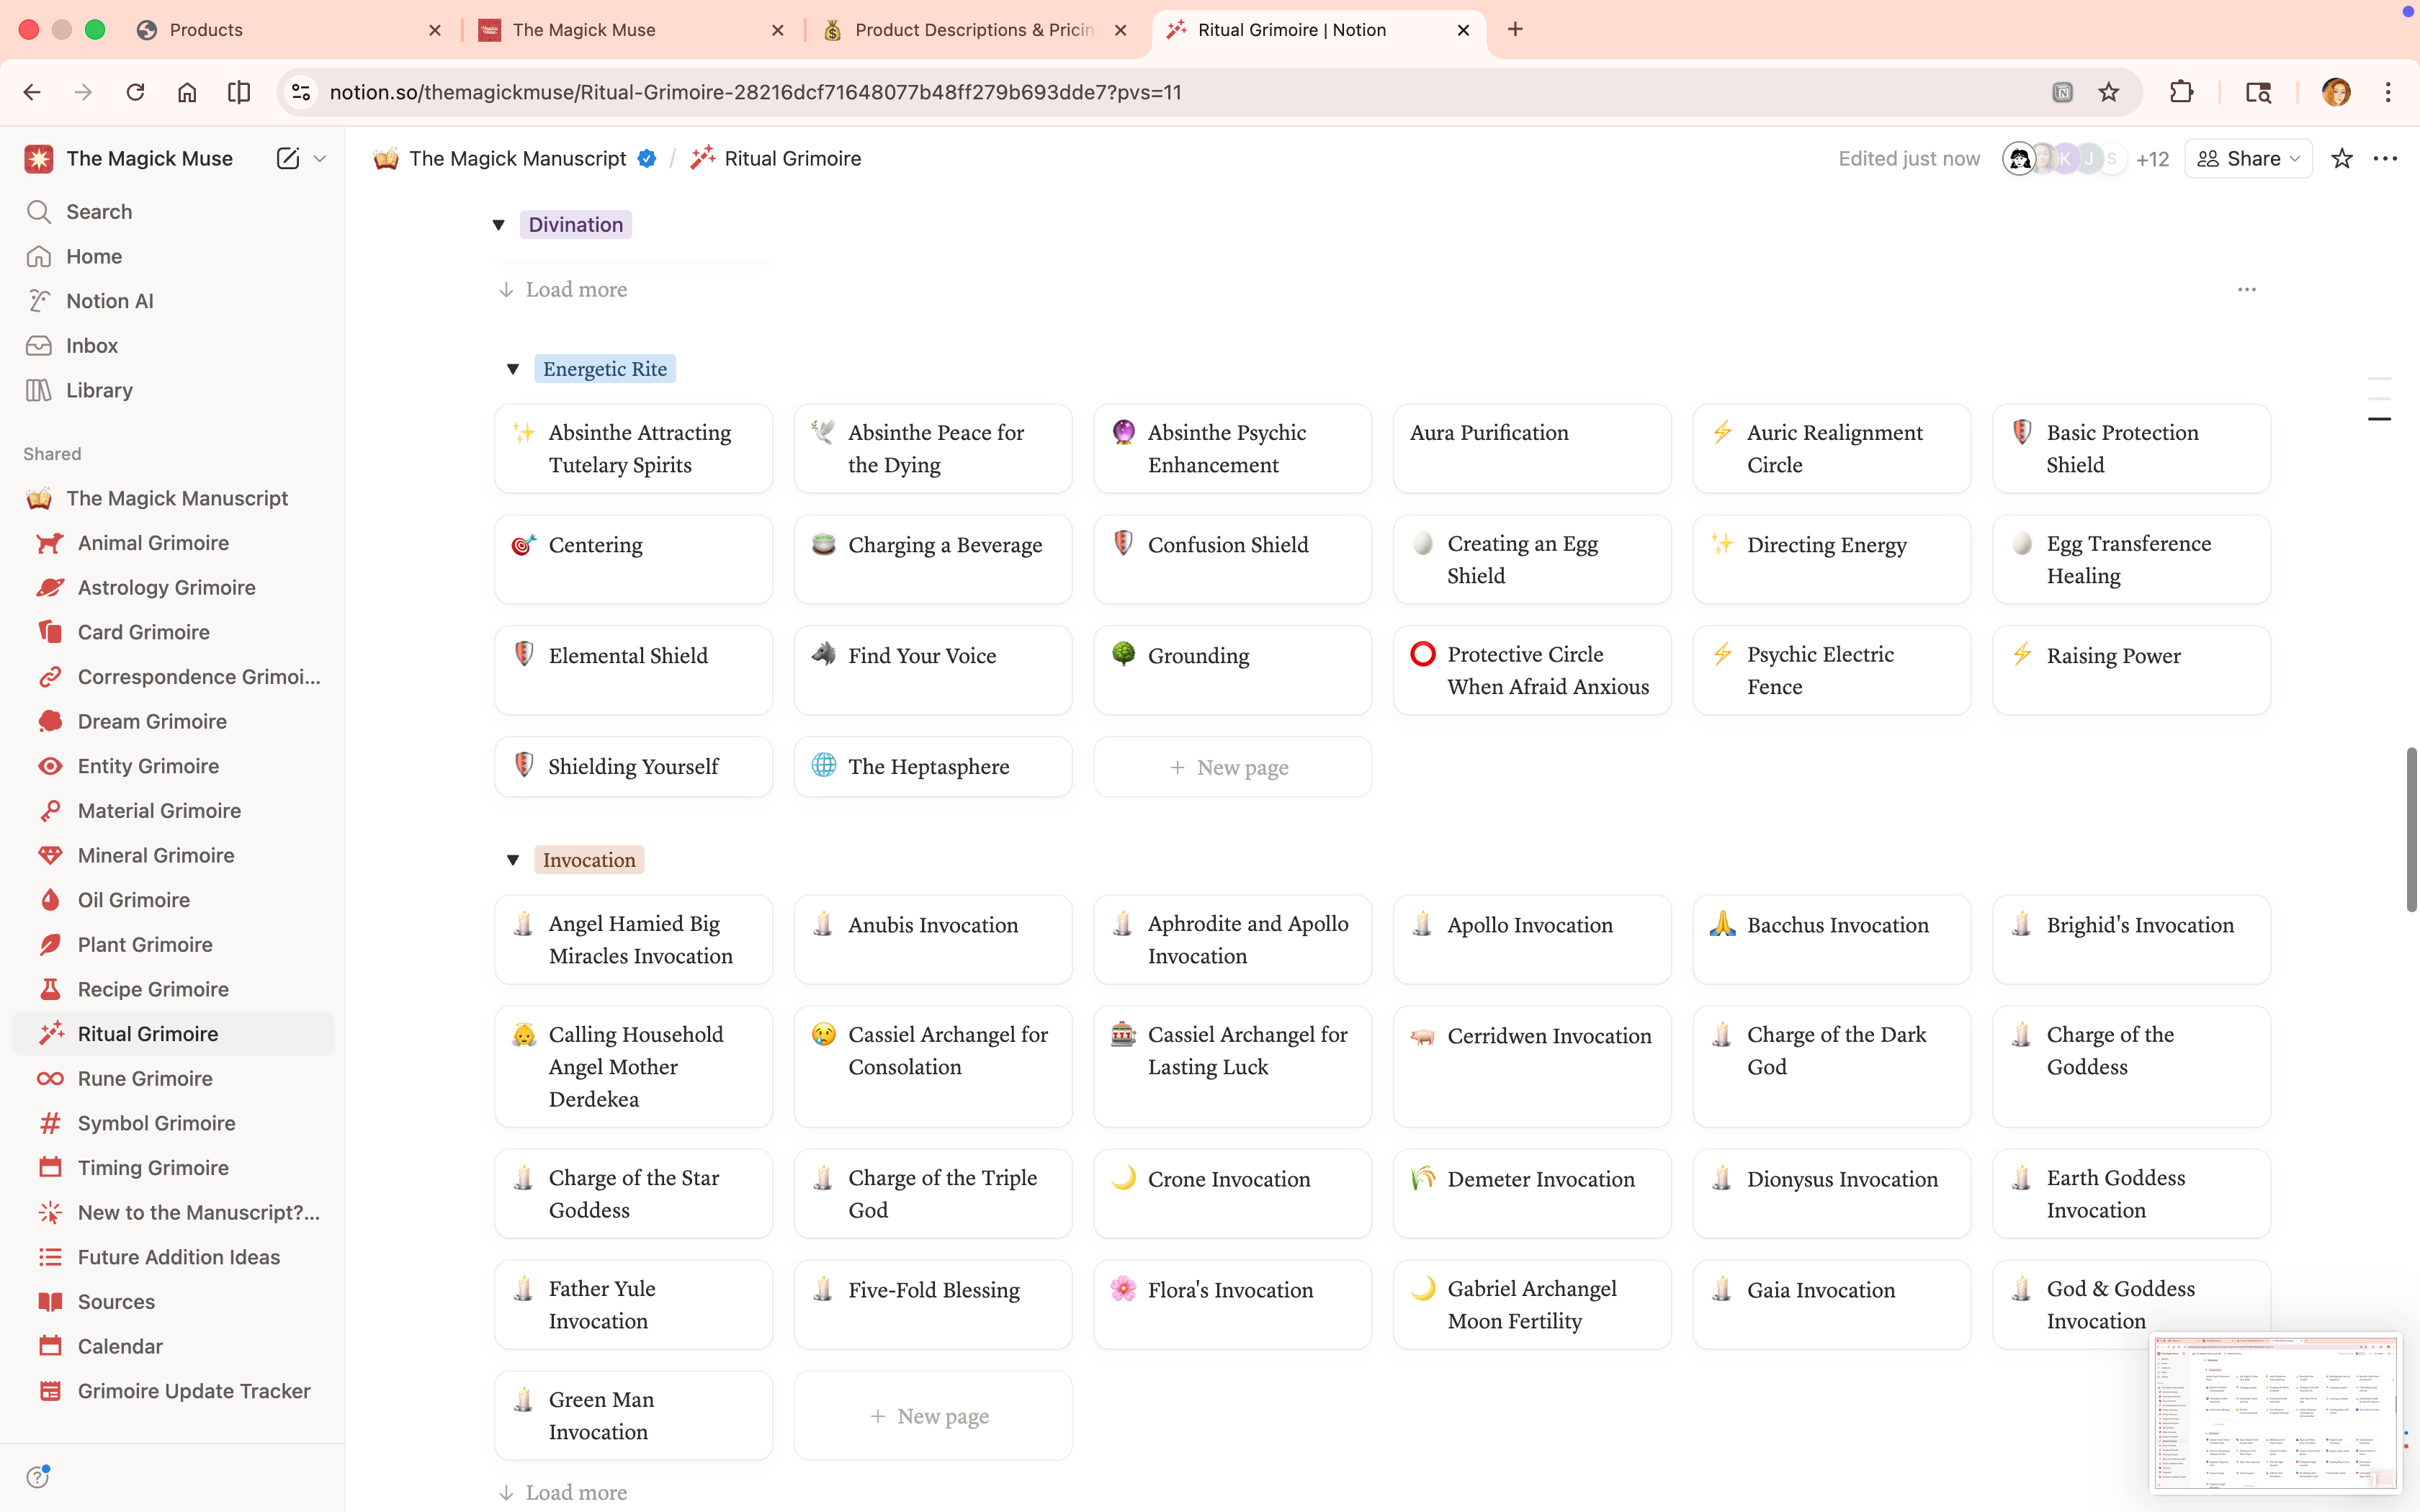Viewport: 2420px width, 1512px height.
Task: Add a New page under Energetic Rite
Action: (1232, 767)
